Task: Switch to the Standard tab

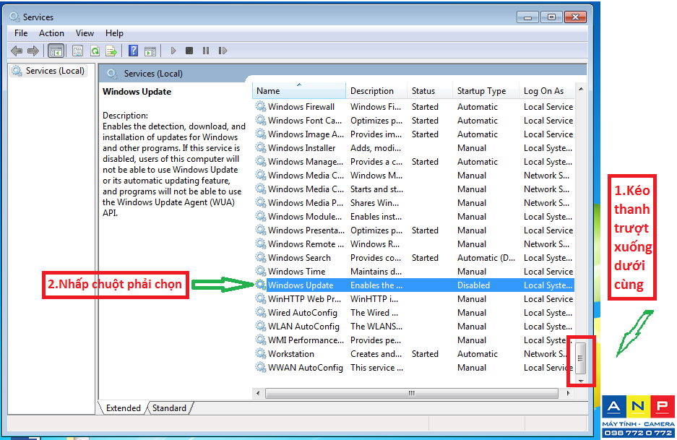Action: tap(169, 408)
